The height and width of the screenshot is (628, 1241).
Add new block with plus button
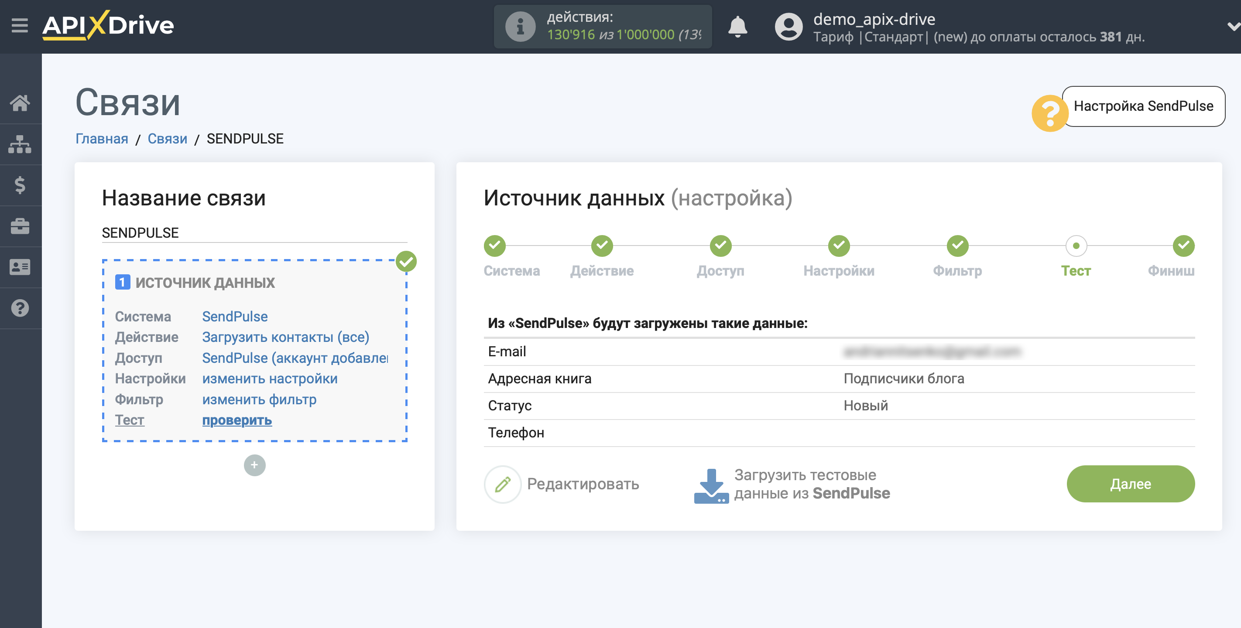pyautogui.click(x=254, y=465)
